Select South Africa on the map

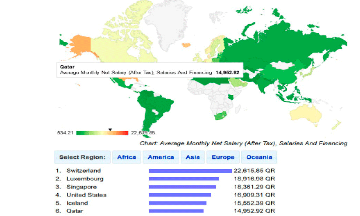(219, 115)
